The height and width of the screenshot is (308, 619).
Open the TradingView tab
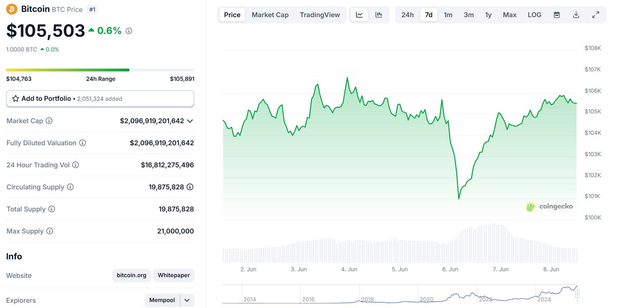coord(320,15)
